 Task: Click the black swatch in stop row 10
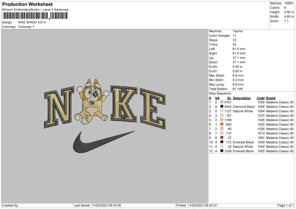click(222, 142)
